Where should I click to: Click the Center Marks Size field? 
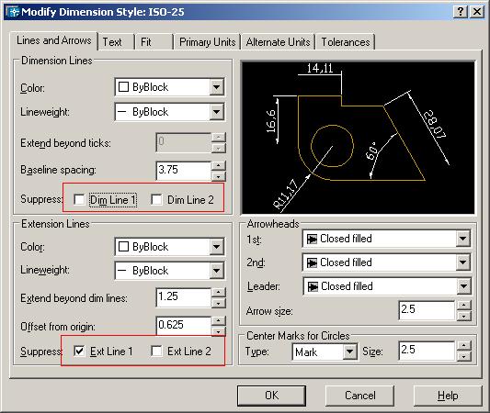coord(427,351)
